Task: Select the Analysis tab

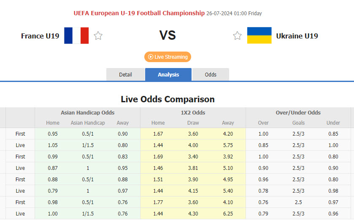Action: pos(168,74)
